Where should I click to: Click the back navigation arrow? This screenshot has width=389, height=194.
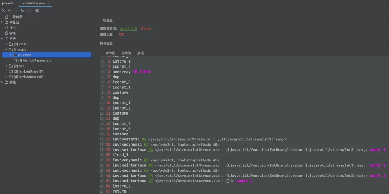click(10, 10)
